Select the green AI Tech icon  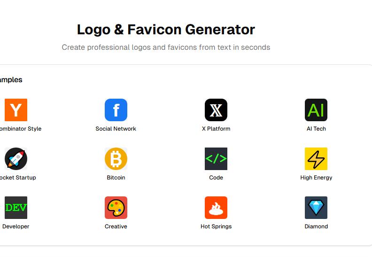click(x=316, y=110)
